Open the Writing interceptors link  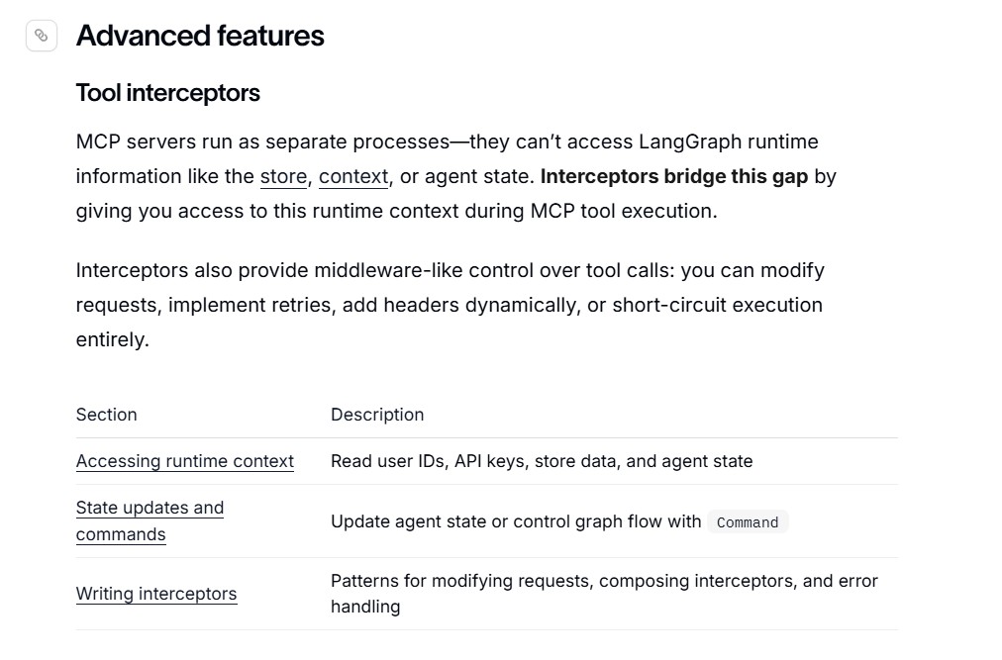coord(156,594)
